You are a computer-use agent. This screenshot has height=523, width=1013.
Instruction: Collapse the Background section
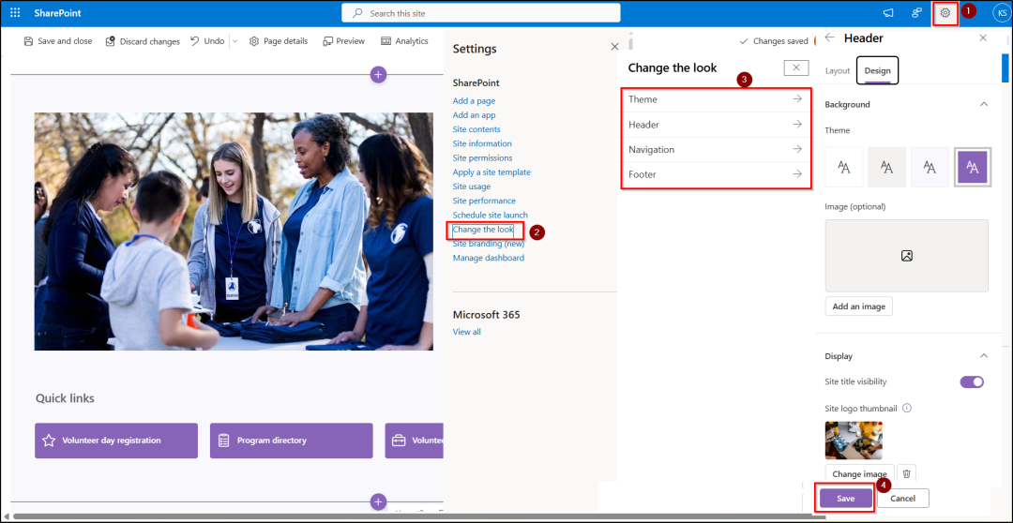983,104
